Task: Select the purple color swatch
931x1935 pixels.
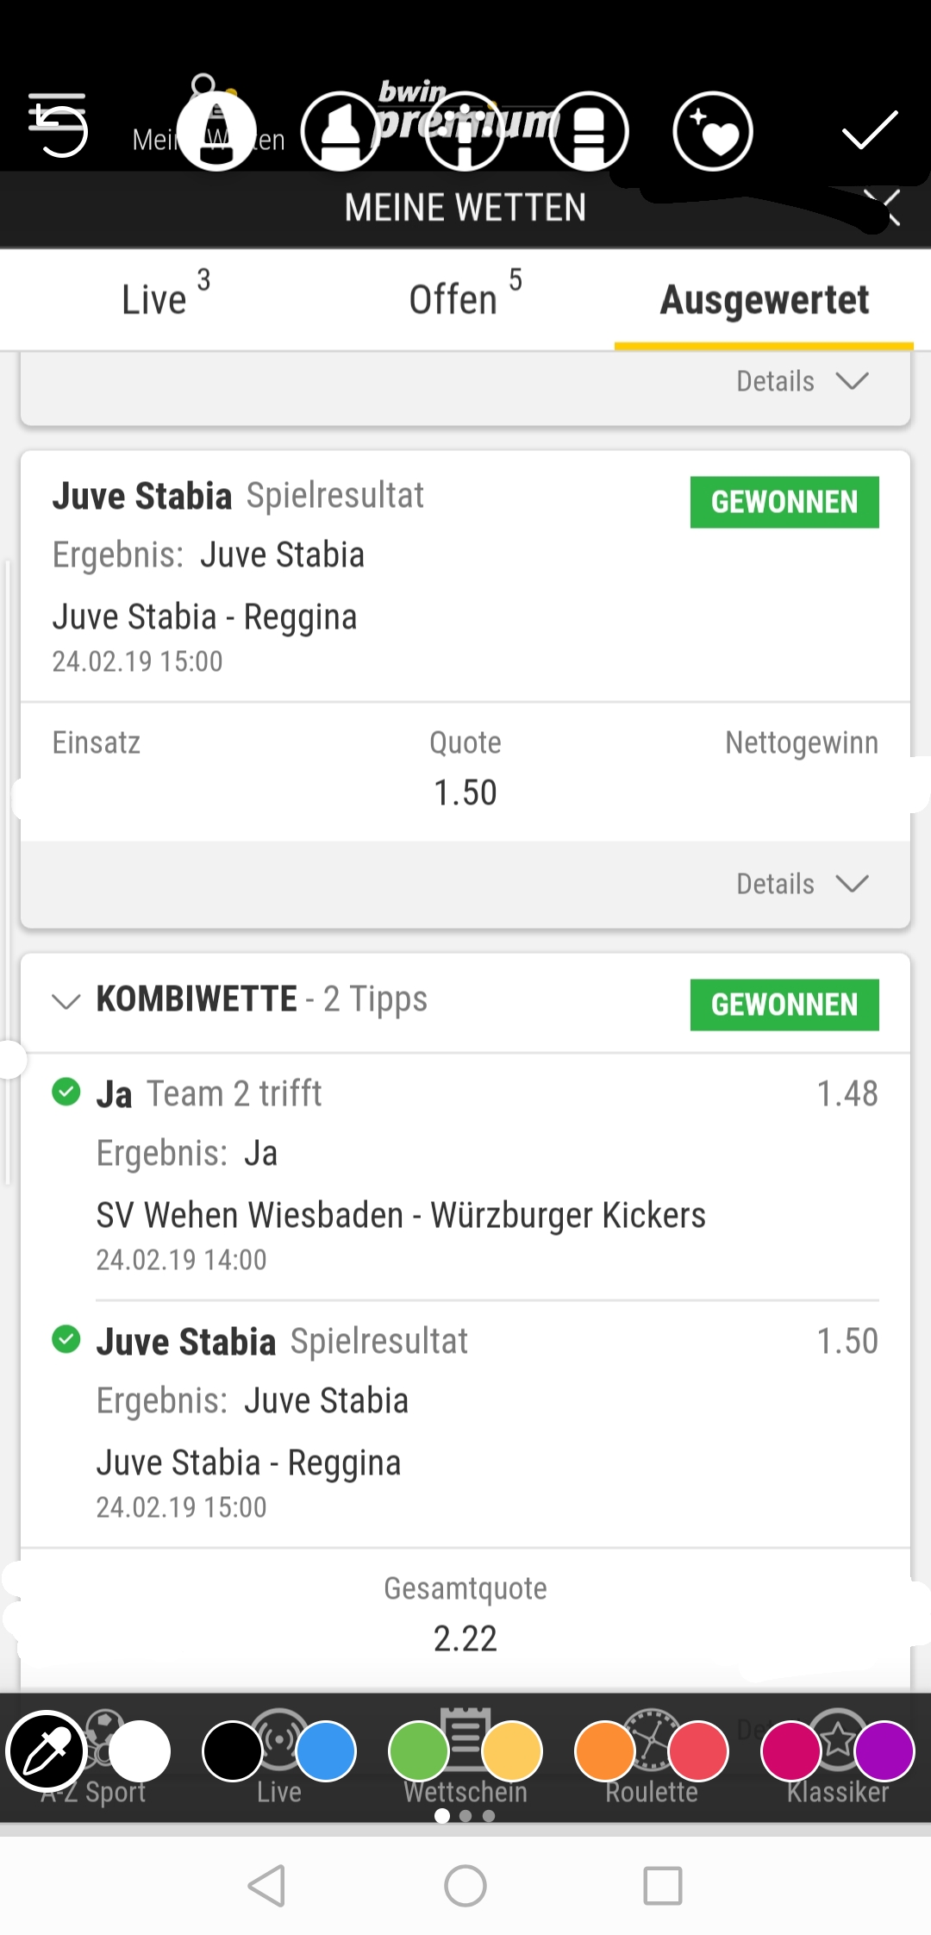Action: [884, 1751]
